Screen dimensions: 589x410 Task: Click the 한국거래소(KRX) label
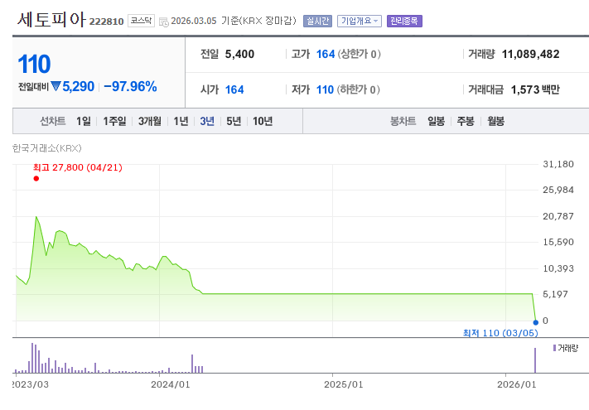pos(47,148)
